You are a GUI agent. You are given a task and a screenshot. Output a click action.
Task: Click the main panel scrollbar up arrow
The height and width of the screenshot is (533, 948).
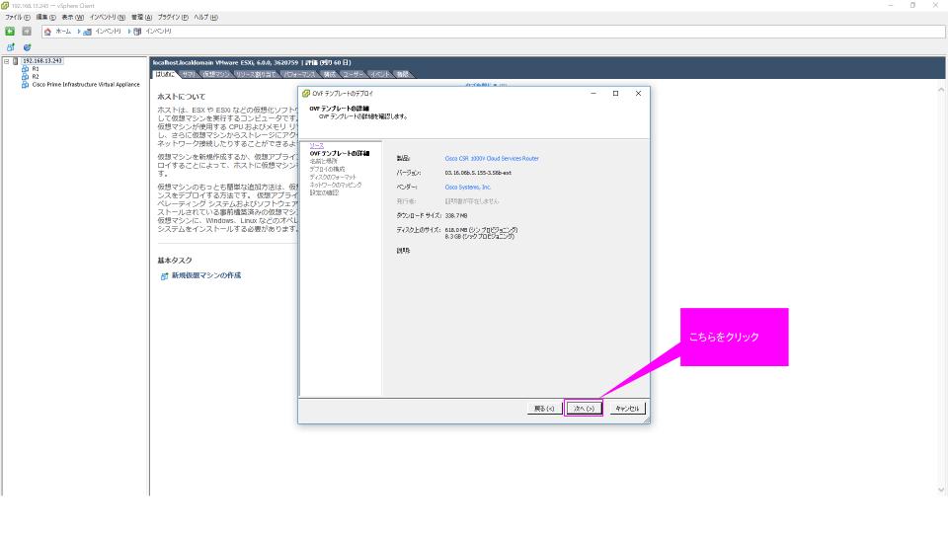point(941,90)
